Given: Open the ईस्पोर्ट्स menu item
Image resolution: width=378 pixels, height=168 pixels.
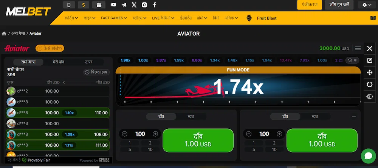Looking at the screenshot, I should click(186, 18).
